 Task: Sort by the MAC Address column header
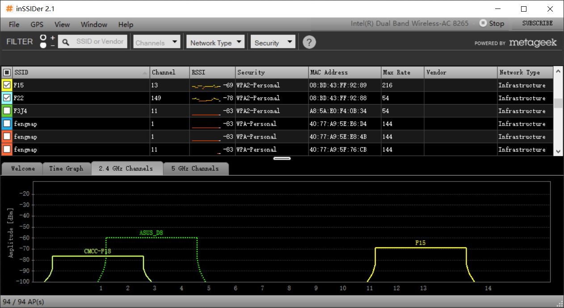coord(345,72)
